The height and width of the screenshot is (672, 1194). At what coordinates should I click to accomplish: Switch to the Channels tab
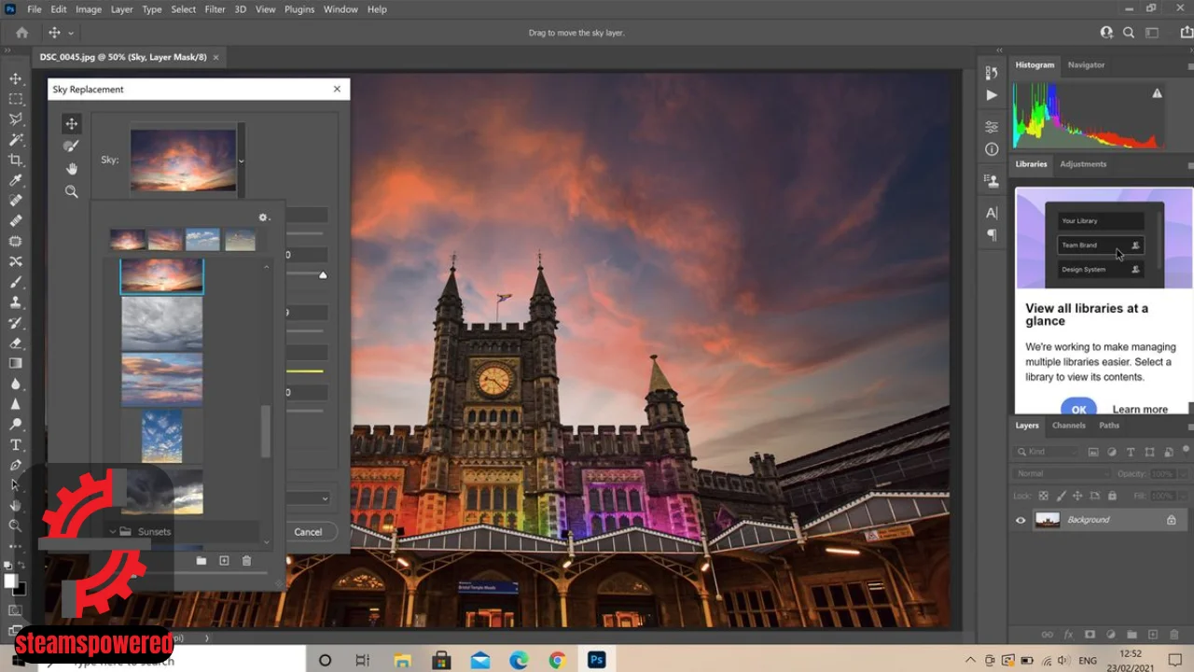1068,425
